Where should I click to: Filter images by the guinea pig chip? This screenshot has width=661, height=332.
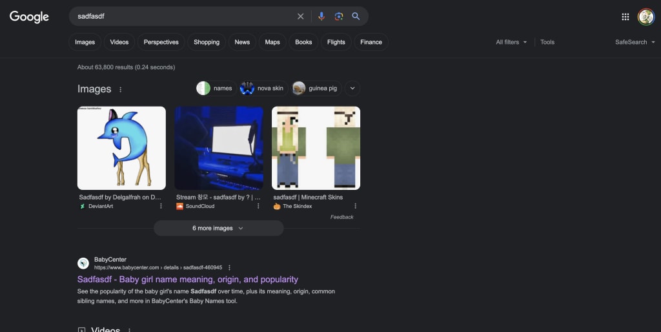(316, 88)
